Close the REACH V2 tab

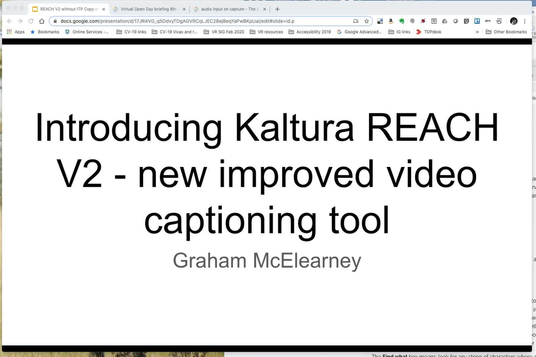point(104,9)
